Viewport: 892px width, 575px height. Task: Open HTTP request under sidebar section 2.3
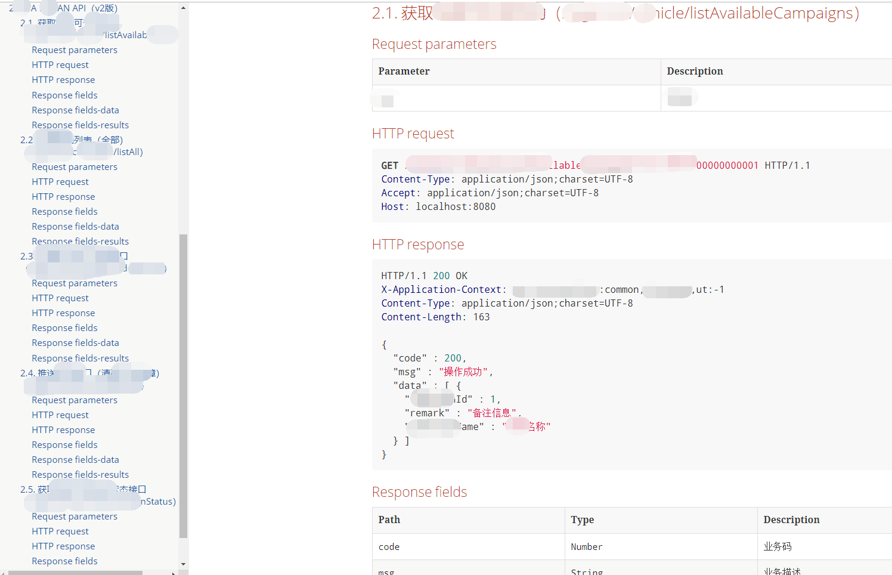click(x=60, y=298)
